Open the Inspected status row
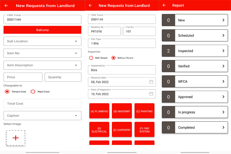 tap(195, 51)
